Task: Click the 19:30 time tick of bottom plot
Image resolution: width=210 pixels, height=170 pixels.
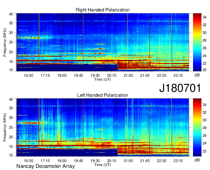Action: point(95,161)
